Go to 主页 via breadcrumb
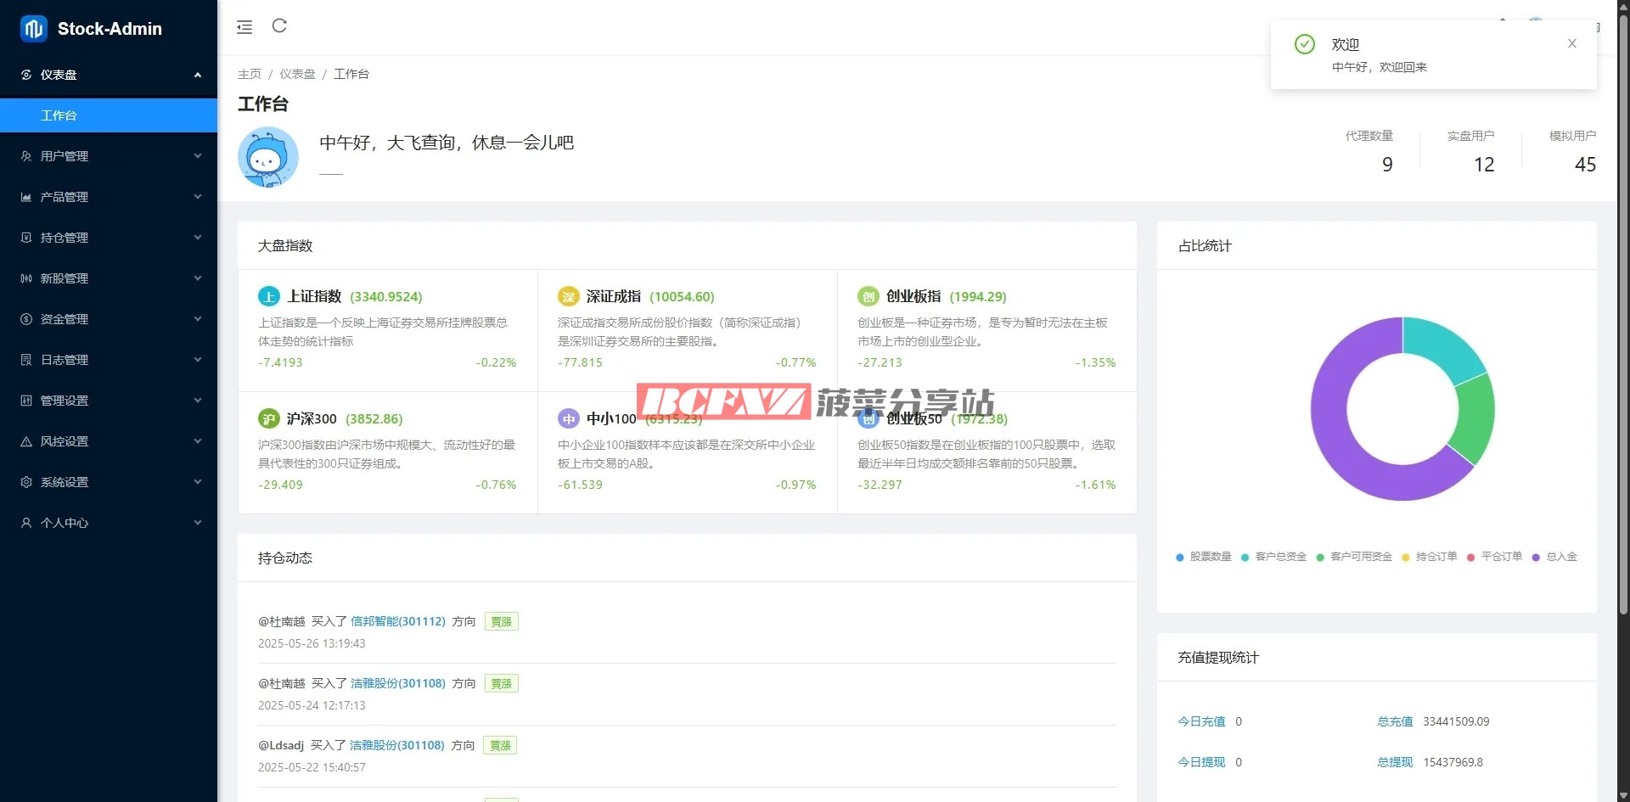This screenshot has height=802, width=1630. coord(250,74)
